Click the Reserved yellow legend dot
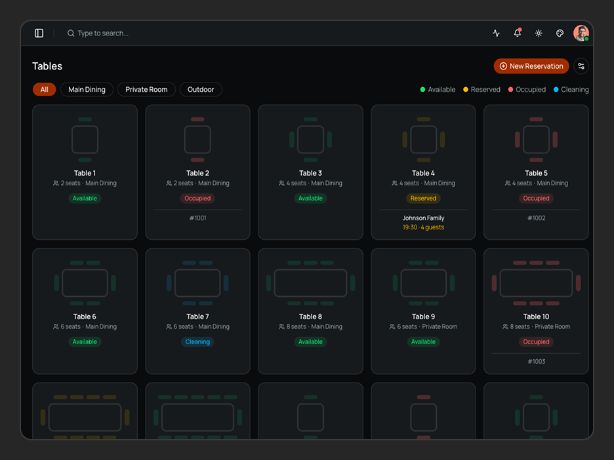Image resolution: width=614 pixels, height=460 pixels. point(466,90)
